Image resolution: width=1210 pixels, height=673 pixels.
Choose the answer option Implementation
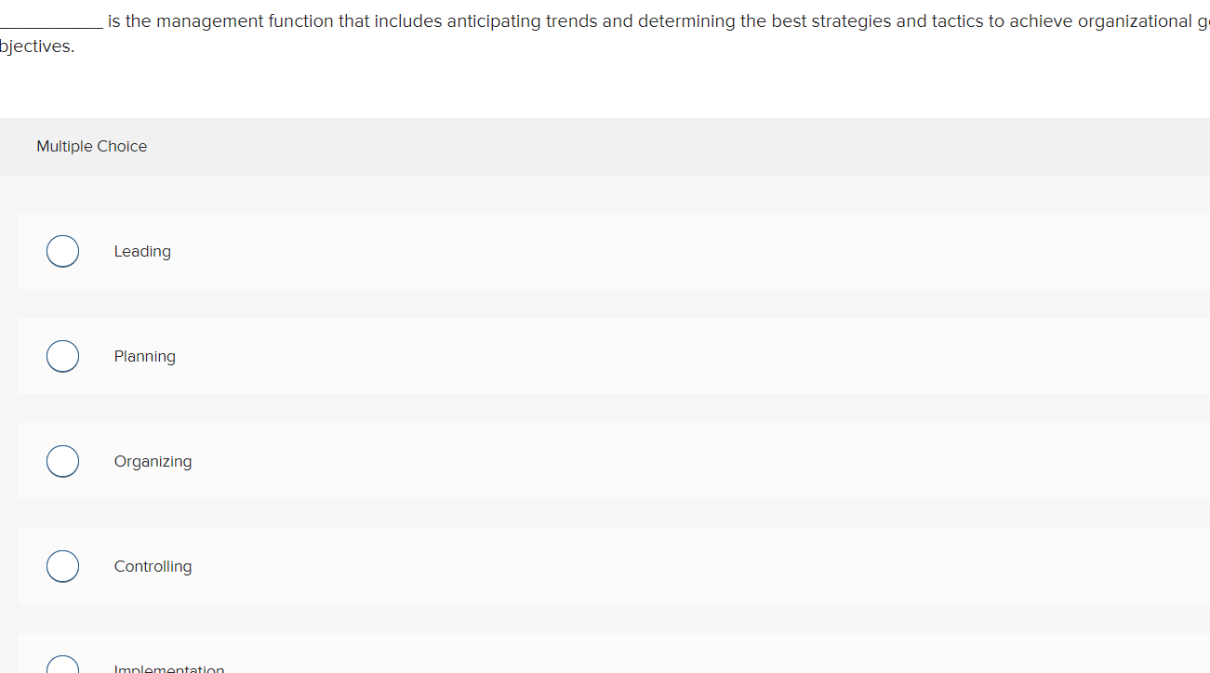(168, 667)
